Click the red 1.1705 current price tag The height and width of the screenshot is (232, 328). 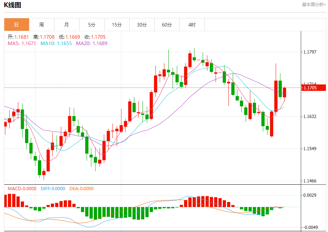point(314,88)
